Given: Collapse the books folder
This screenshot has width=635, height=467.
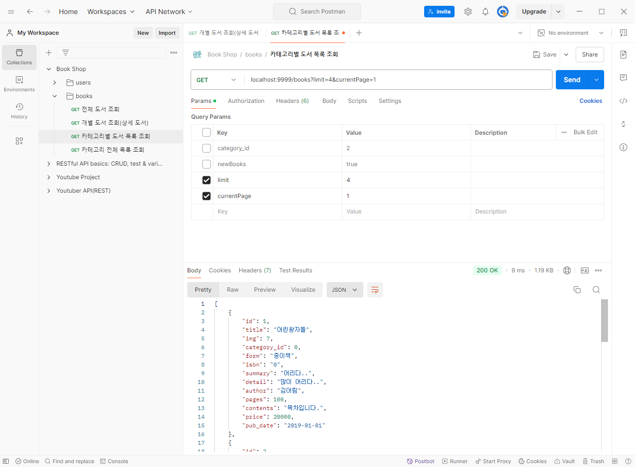Looking at the screenshot, I should tap(55, 96).
